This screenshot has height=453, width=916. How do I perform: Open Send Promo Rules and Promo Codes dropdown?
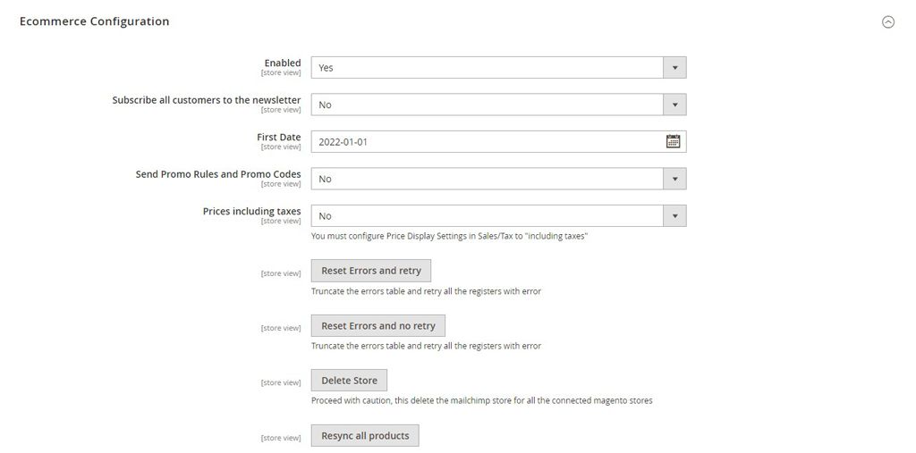(499, 179)
